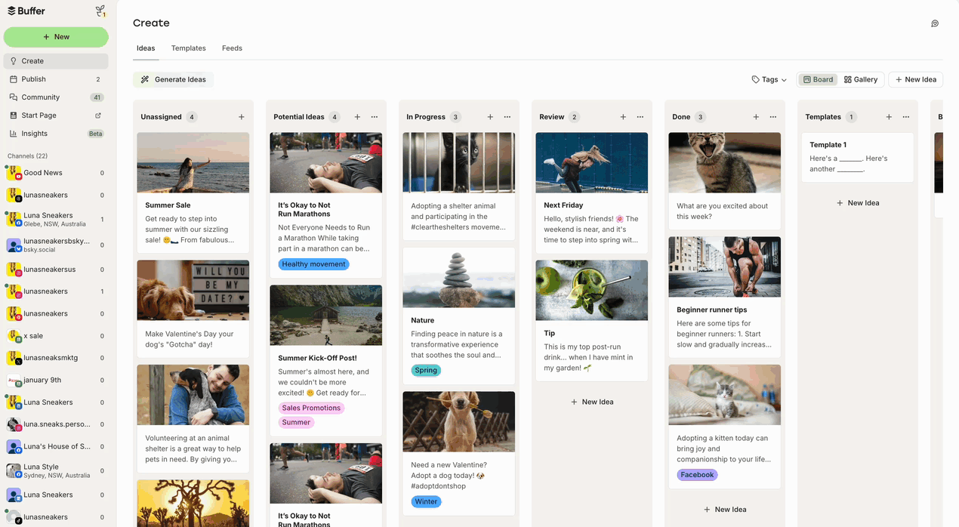Add idea to Review column with plus icon
Image resolution: width=959 pixels, height=527 pixels.
(623, 117)
